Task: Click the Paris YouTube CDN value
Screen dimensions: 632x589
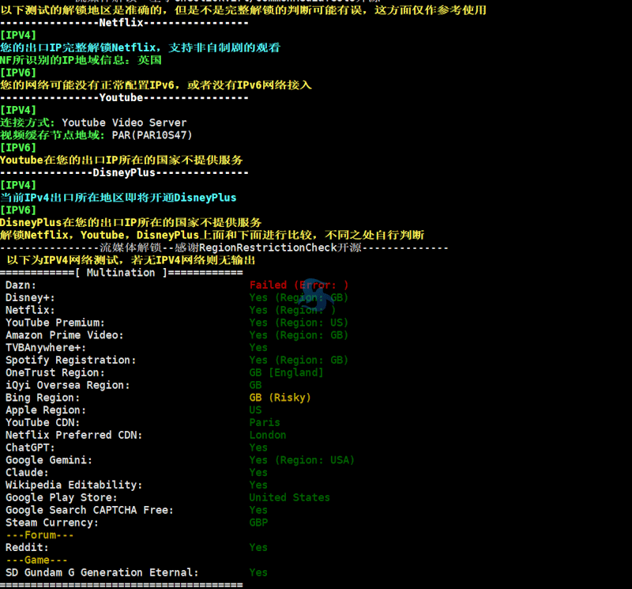Action: coord(265,423)
